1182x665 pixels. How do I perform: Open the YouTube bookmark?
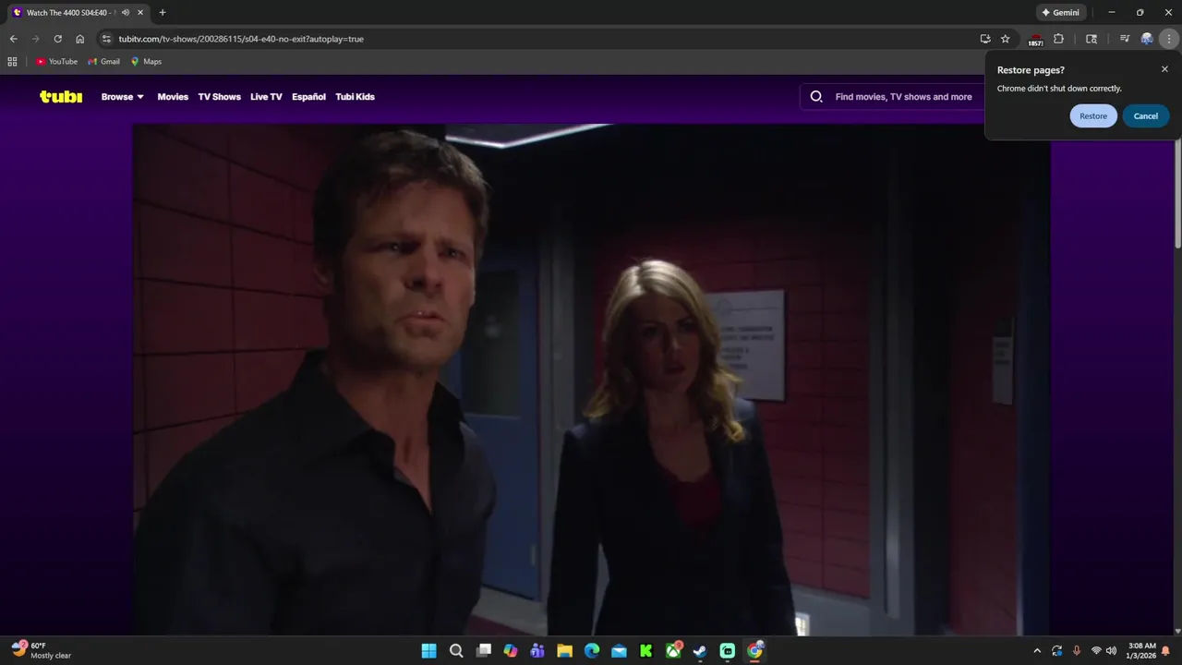click(x=56, y=62)
